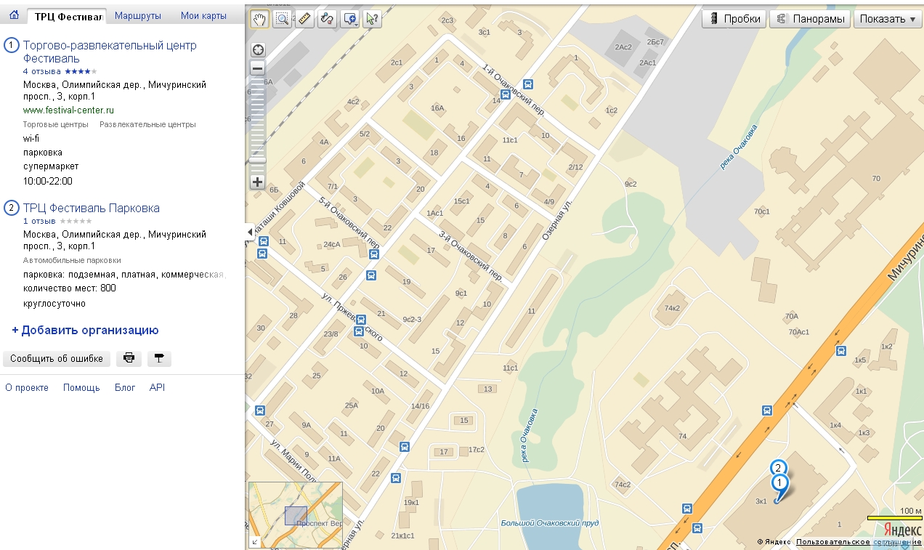Choose the route drawing tool
The width and height of the screenshot is (924, 550).
(x=328, y=20)
